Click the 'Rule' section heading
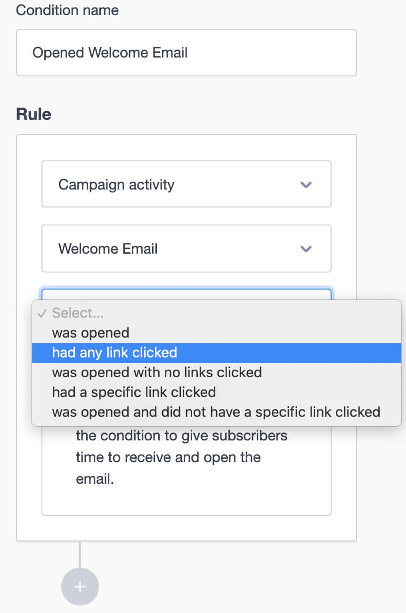 click(33, 114)
